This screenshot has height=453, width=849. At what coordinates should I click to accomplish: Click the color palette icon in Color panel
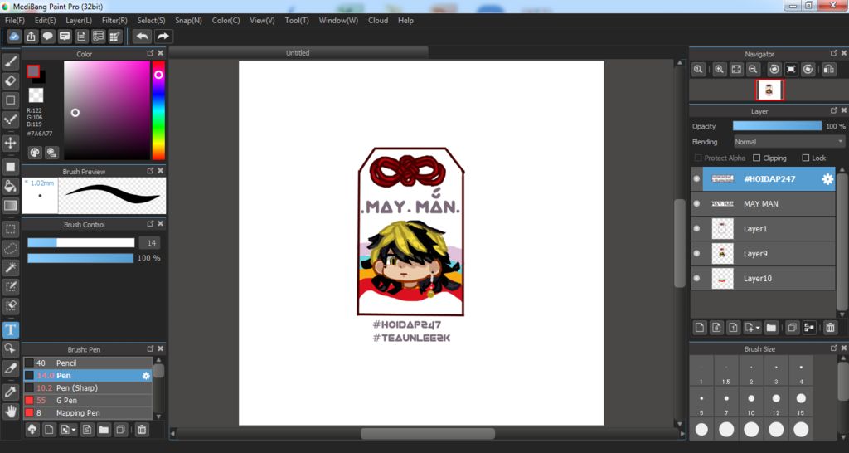pos(35,153)
